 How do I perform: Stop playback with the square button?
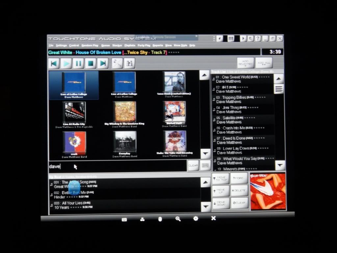coord(91,63)
